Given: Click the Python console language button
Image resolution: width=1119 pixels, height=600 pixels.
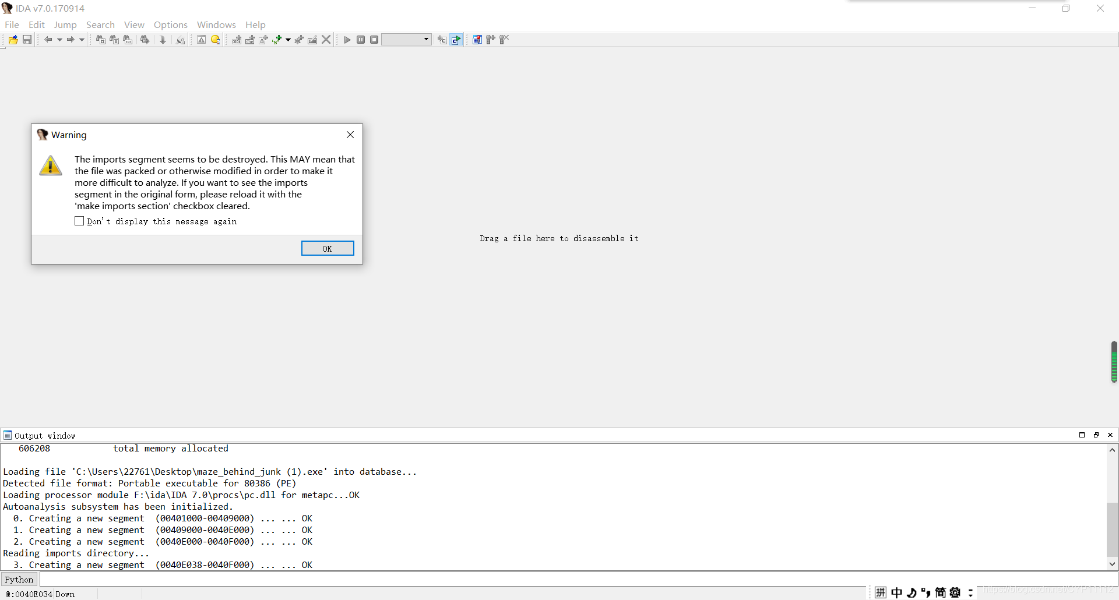Looking at the screenshot, I should [x=19, y=580].
